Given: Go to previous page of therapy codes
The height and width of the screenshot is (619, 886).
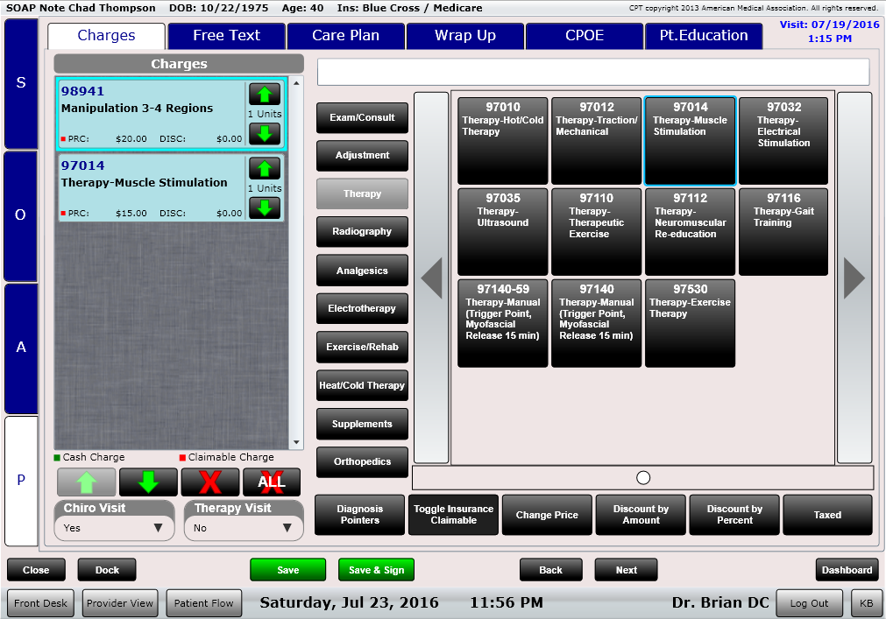Looking at the screenshot, I should pos(430,278).
